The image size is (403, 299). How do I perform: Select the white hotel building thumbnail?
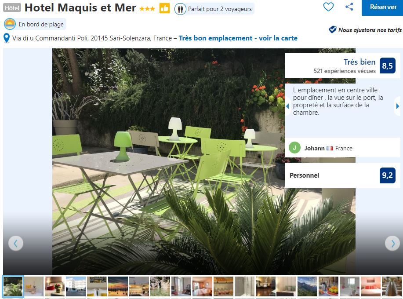click(x=76, y=286)
